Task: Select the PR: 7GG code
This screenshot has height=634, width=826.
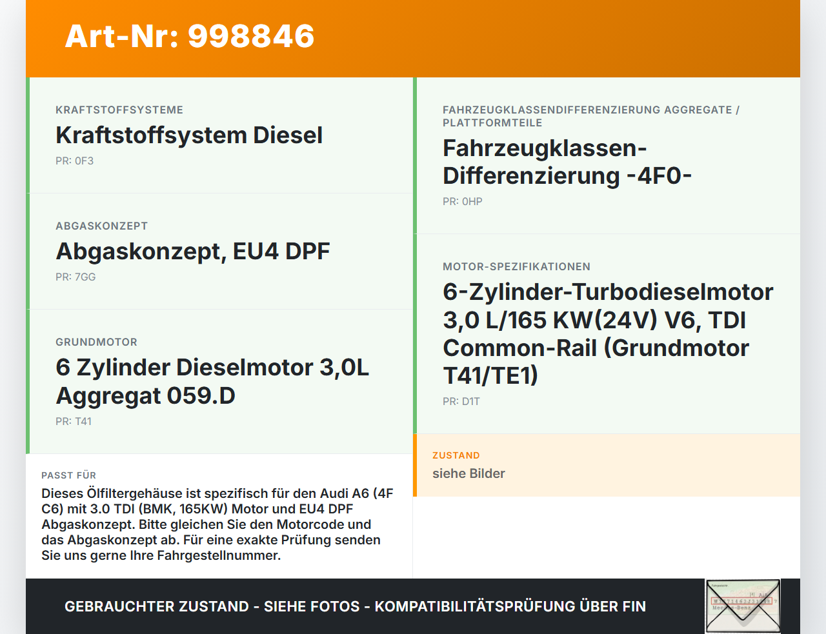Action: pyautogui.click(x=76, y=277)
